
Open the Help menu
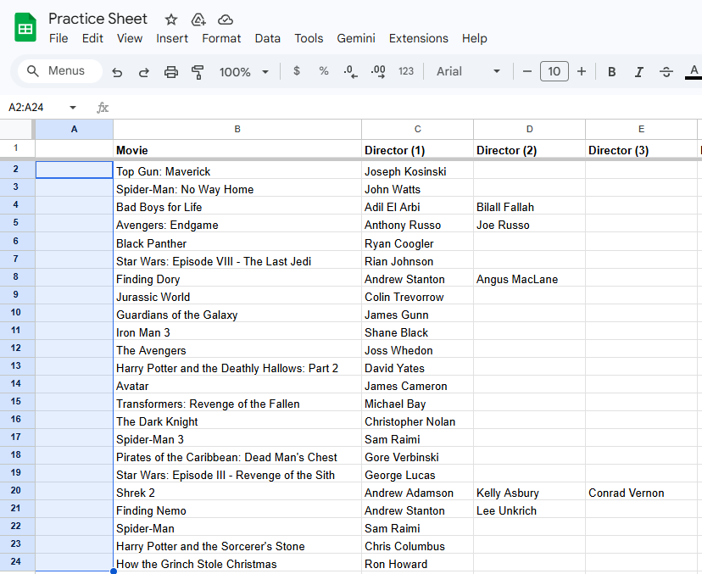click(x=475, y=38)
